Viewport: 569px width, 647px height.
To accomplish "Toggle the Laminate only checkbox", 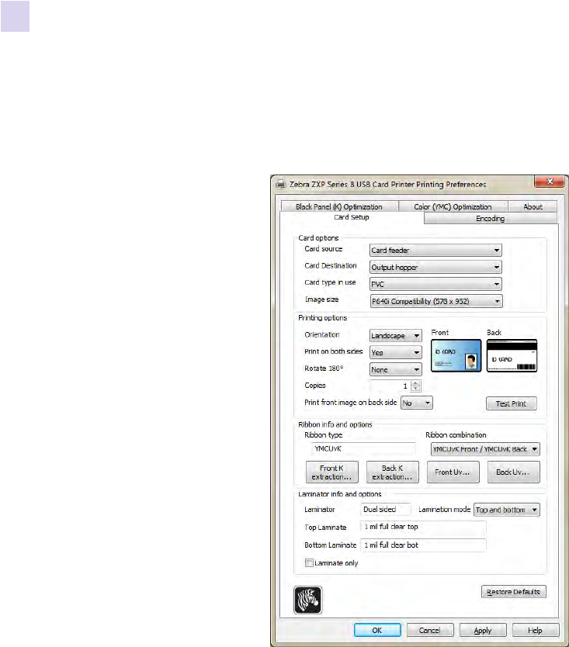I will (x=309, y=562).
